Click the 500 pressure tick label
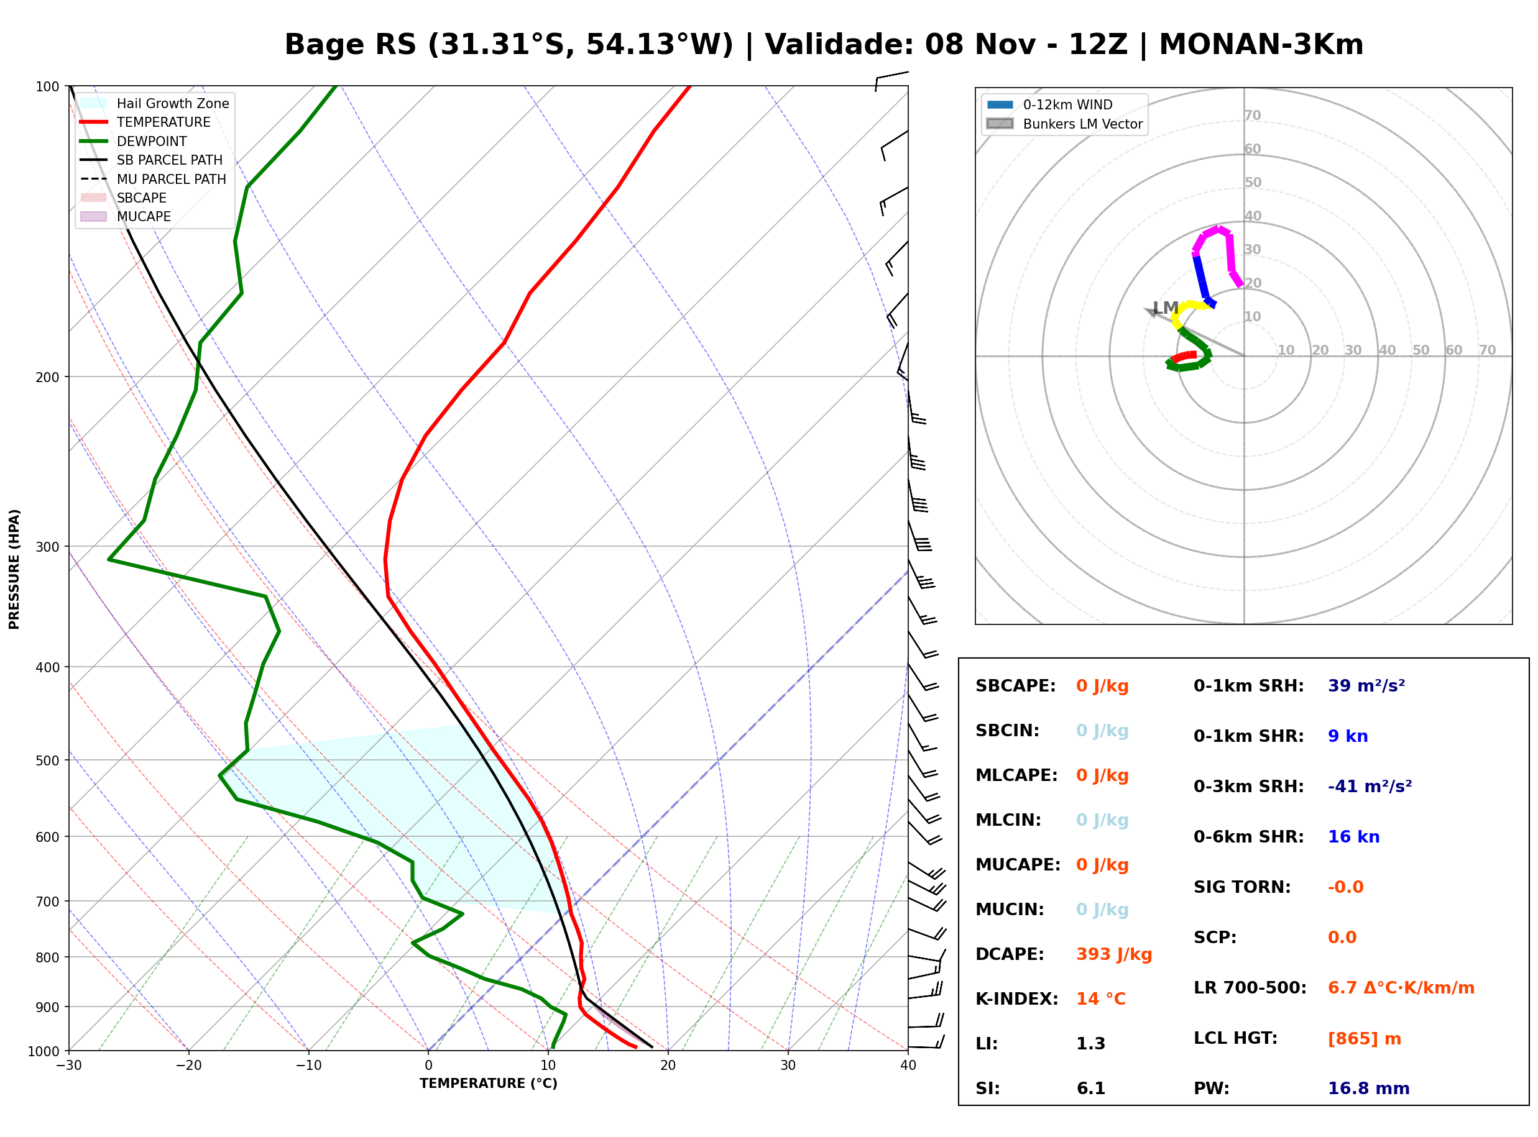The width and height of the screenshot is (1538, 1137). point(47,760)
